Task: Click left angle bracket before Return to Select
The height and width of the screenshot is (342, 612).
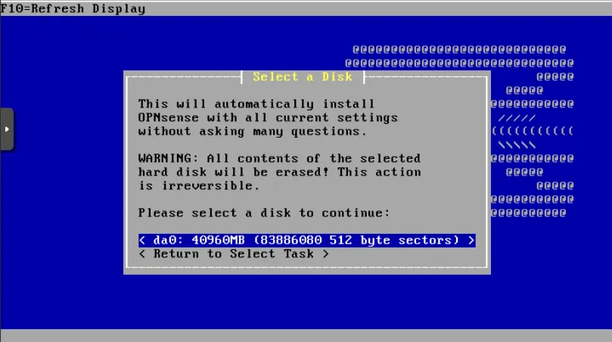Action: coord(142,253)
